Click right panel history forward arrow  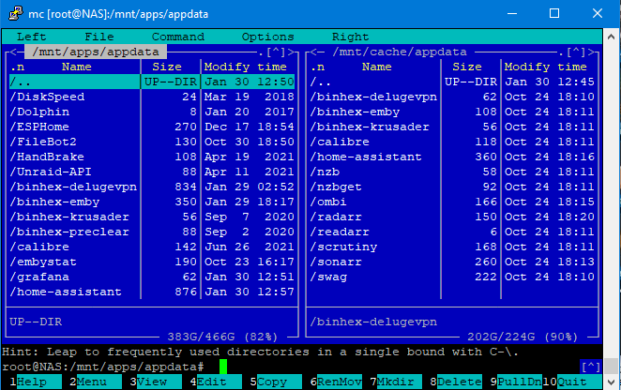pos(591,52)
